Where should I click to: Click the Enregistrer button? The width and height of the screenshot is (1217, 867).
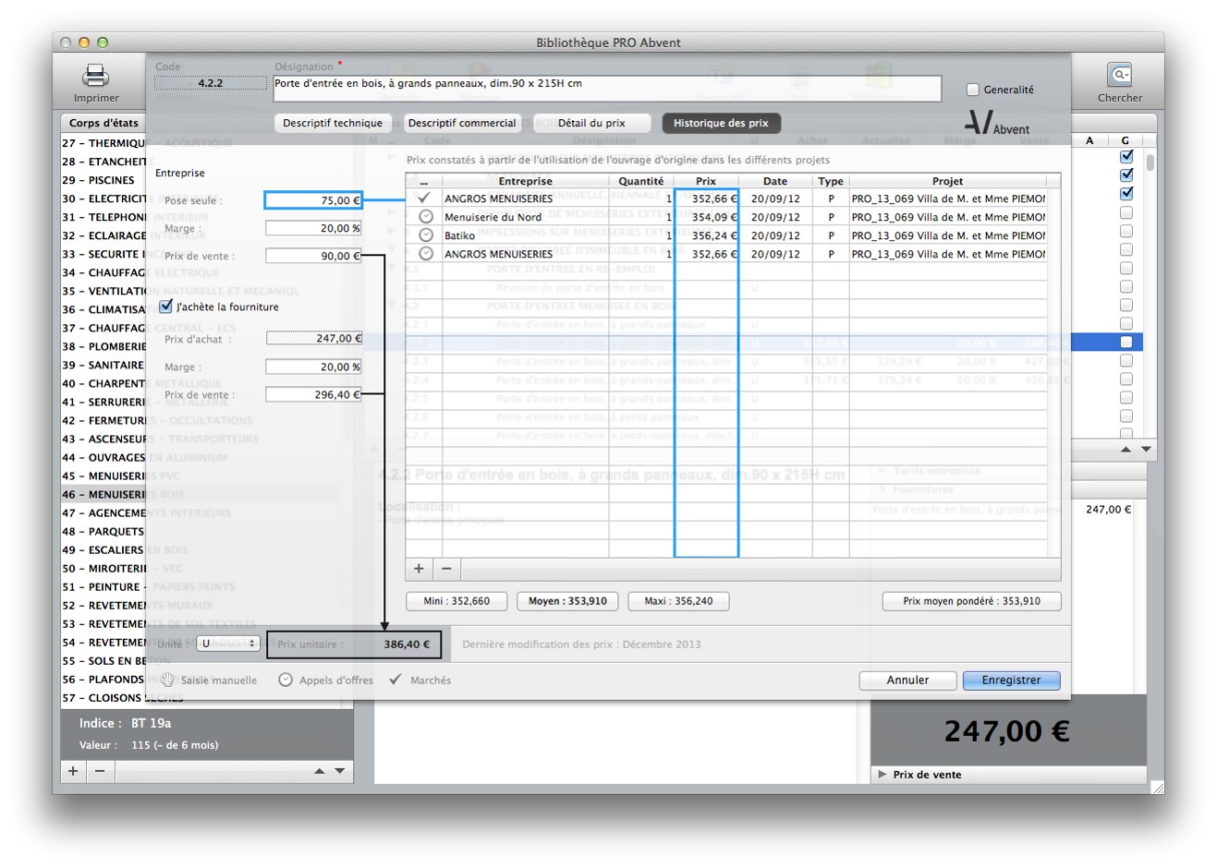[1011, 680]
